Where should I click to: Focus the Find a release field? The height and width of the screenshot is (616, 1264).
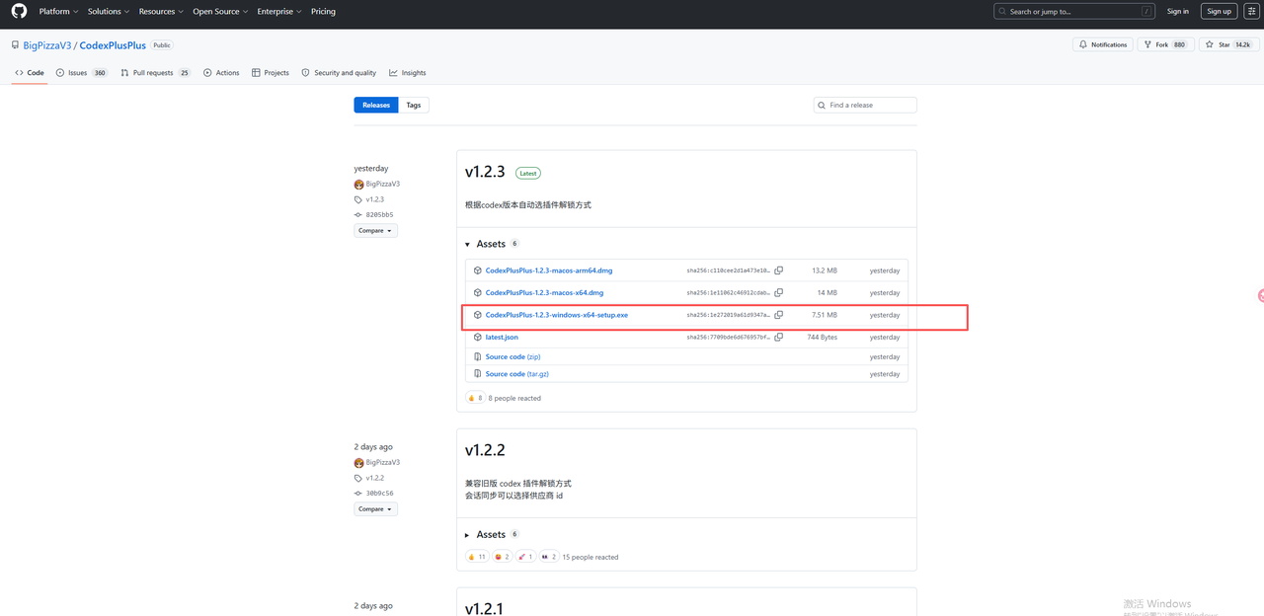(x=865, y=105)
